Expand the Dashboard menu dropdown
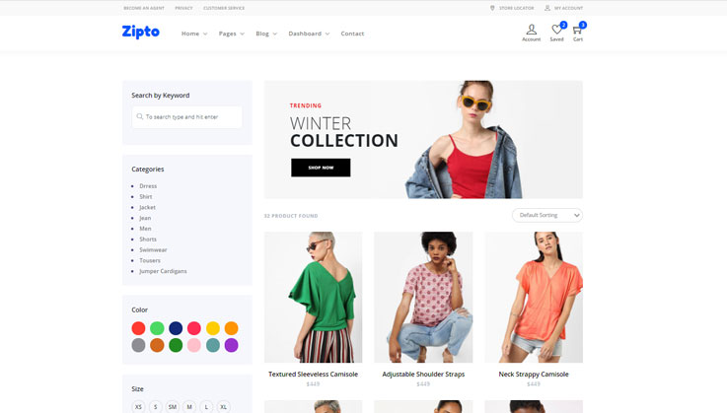The width and height of the screenshot is (727, 413). click(309, 34)
